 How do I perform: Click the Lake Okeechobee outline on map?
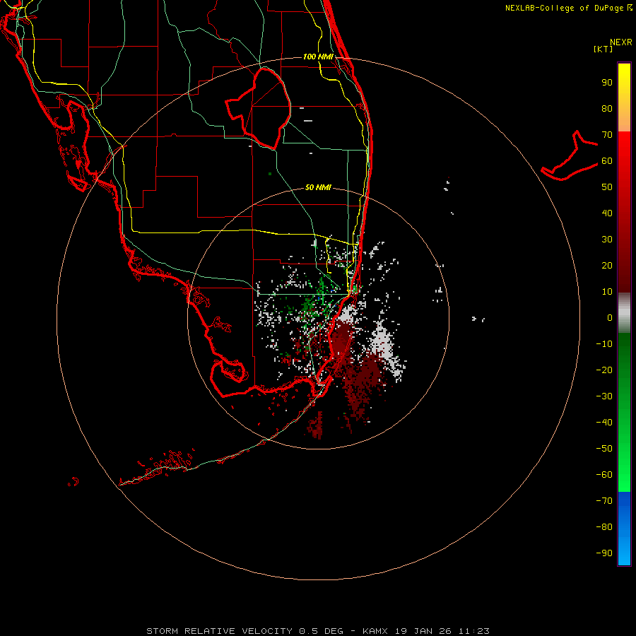(259, 107)
